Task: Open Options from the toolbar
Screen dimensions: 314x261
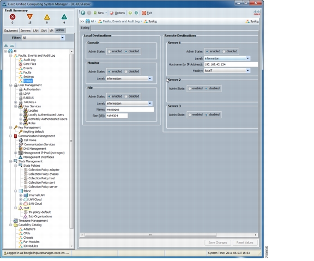Action: pos(117,13)
